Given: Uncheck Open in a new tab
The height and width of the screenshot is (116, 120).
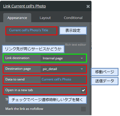Looking at the screenshot, I should coord(83,90).
